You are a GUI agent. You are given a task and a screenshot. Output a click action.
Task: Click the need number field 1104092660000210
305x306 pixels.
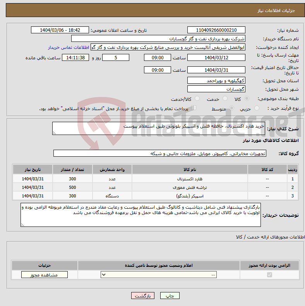(216, 30)
